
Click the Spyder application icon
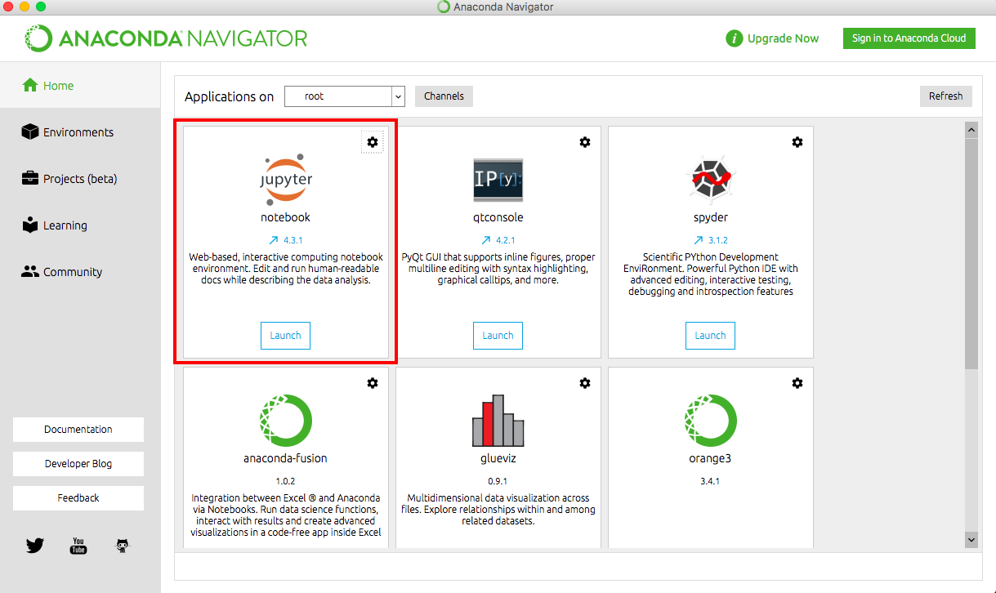(x=710, y=180)
